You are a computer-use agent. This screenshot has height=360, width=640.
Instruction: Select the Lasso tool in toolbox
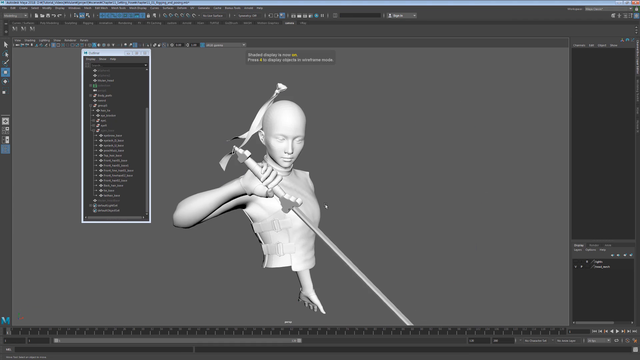coord(6,54)
